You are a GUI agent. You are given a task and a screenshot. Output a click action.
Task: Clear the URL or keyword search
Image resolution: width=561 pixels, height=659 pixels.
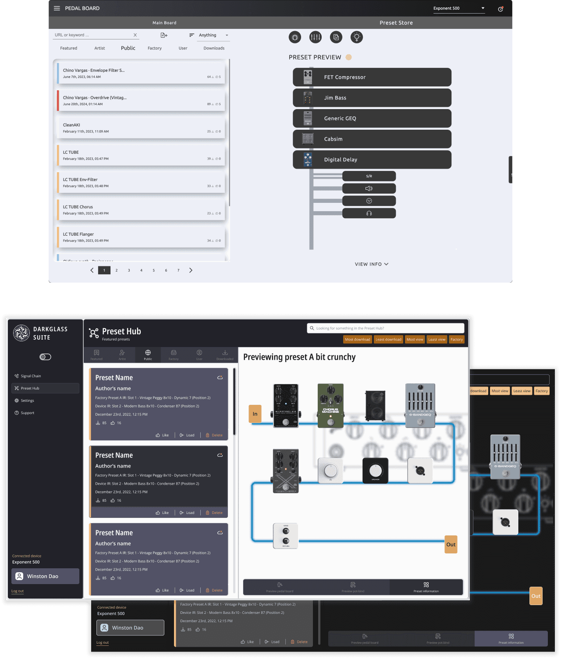(135, 35)
